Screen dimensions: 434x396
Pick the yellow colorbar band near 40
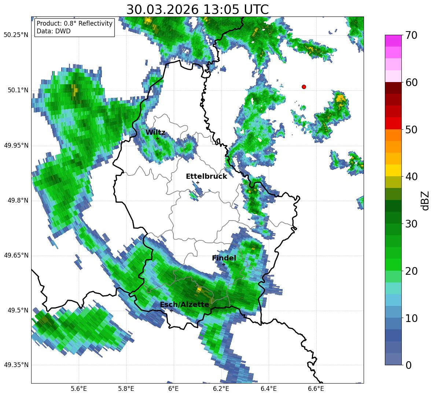tap(393, 170)
